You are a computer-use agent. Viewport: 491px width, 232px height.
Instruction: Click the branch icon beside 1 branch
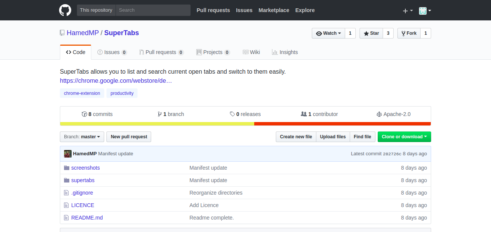click(x=160, y=114)
